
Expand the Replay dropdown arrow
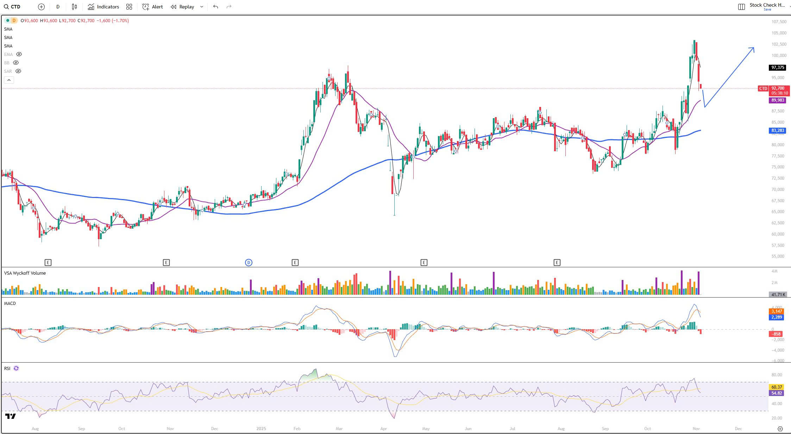(202, 7)
